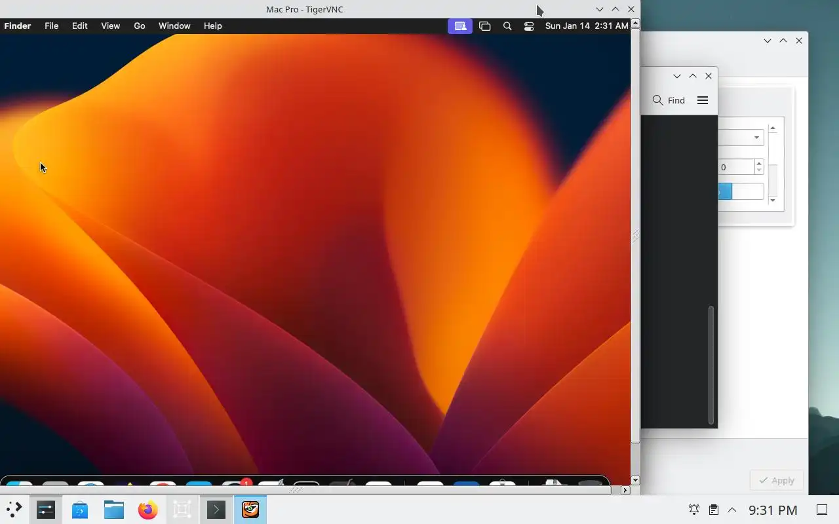Open macOS Control Center toggles icon
Screen dimensions: 839x524
[529, 26]
